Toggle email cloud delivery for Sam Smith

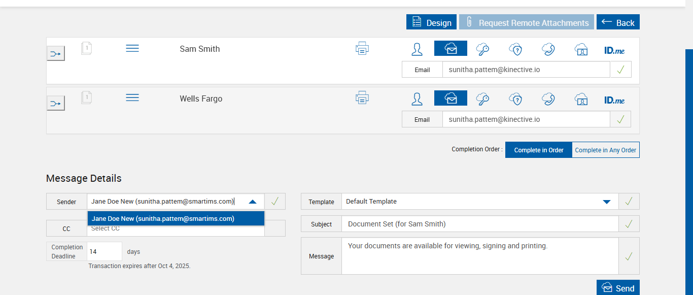pyautogui.click(x=451, y=49)
